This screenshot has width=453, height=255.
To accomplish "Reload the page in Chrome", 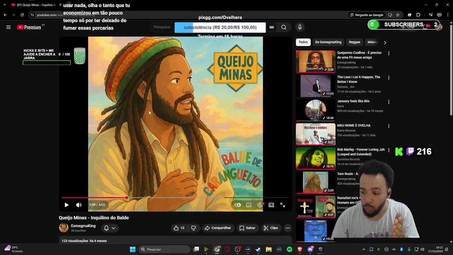I will coord(22,15).
